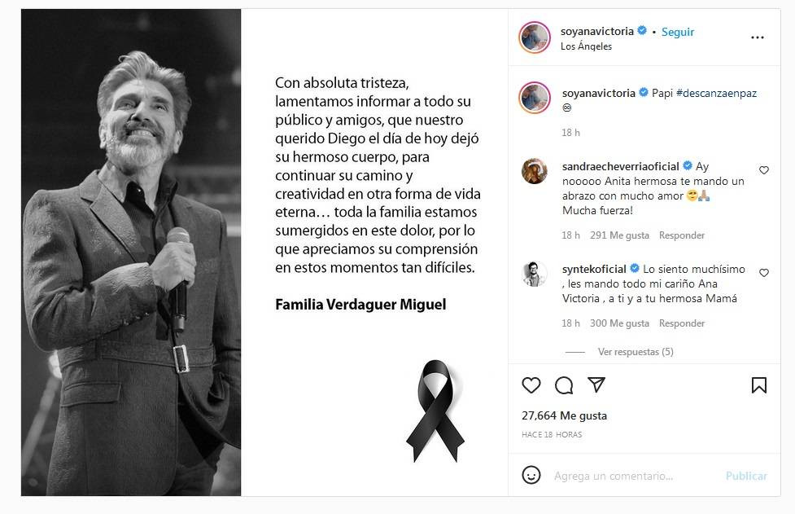This screenshot has width=795, height=514.
Task: Open the emoji picker smiley icon
Action: [x=531, y=476]
